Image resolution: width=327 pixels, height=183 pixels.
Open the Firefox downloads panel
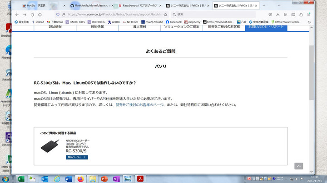(x=278, y=14)
